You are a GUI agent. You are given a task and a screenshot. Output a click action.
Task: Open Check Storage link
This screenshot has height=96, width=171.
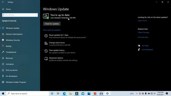coord(143,33)
